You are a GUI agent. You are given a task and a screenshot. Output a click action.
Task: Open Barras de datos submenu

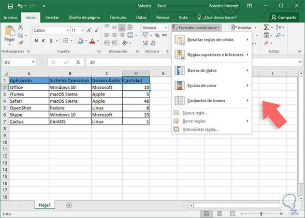[x=212, y=71]
